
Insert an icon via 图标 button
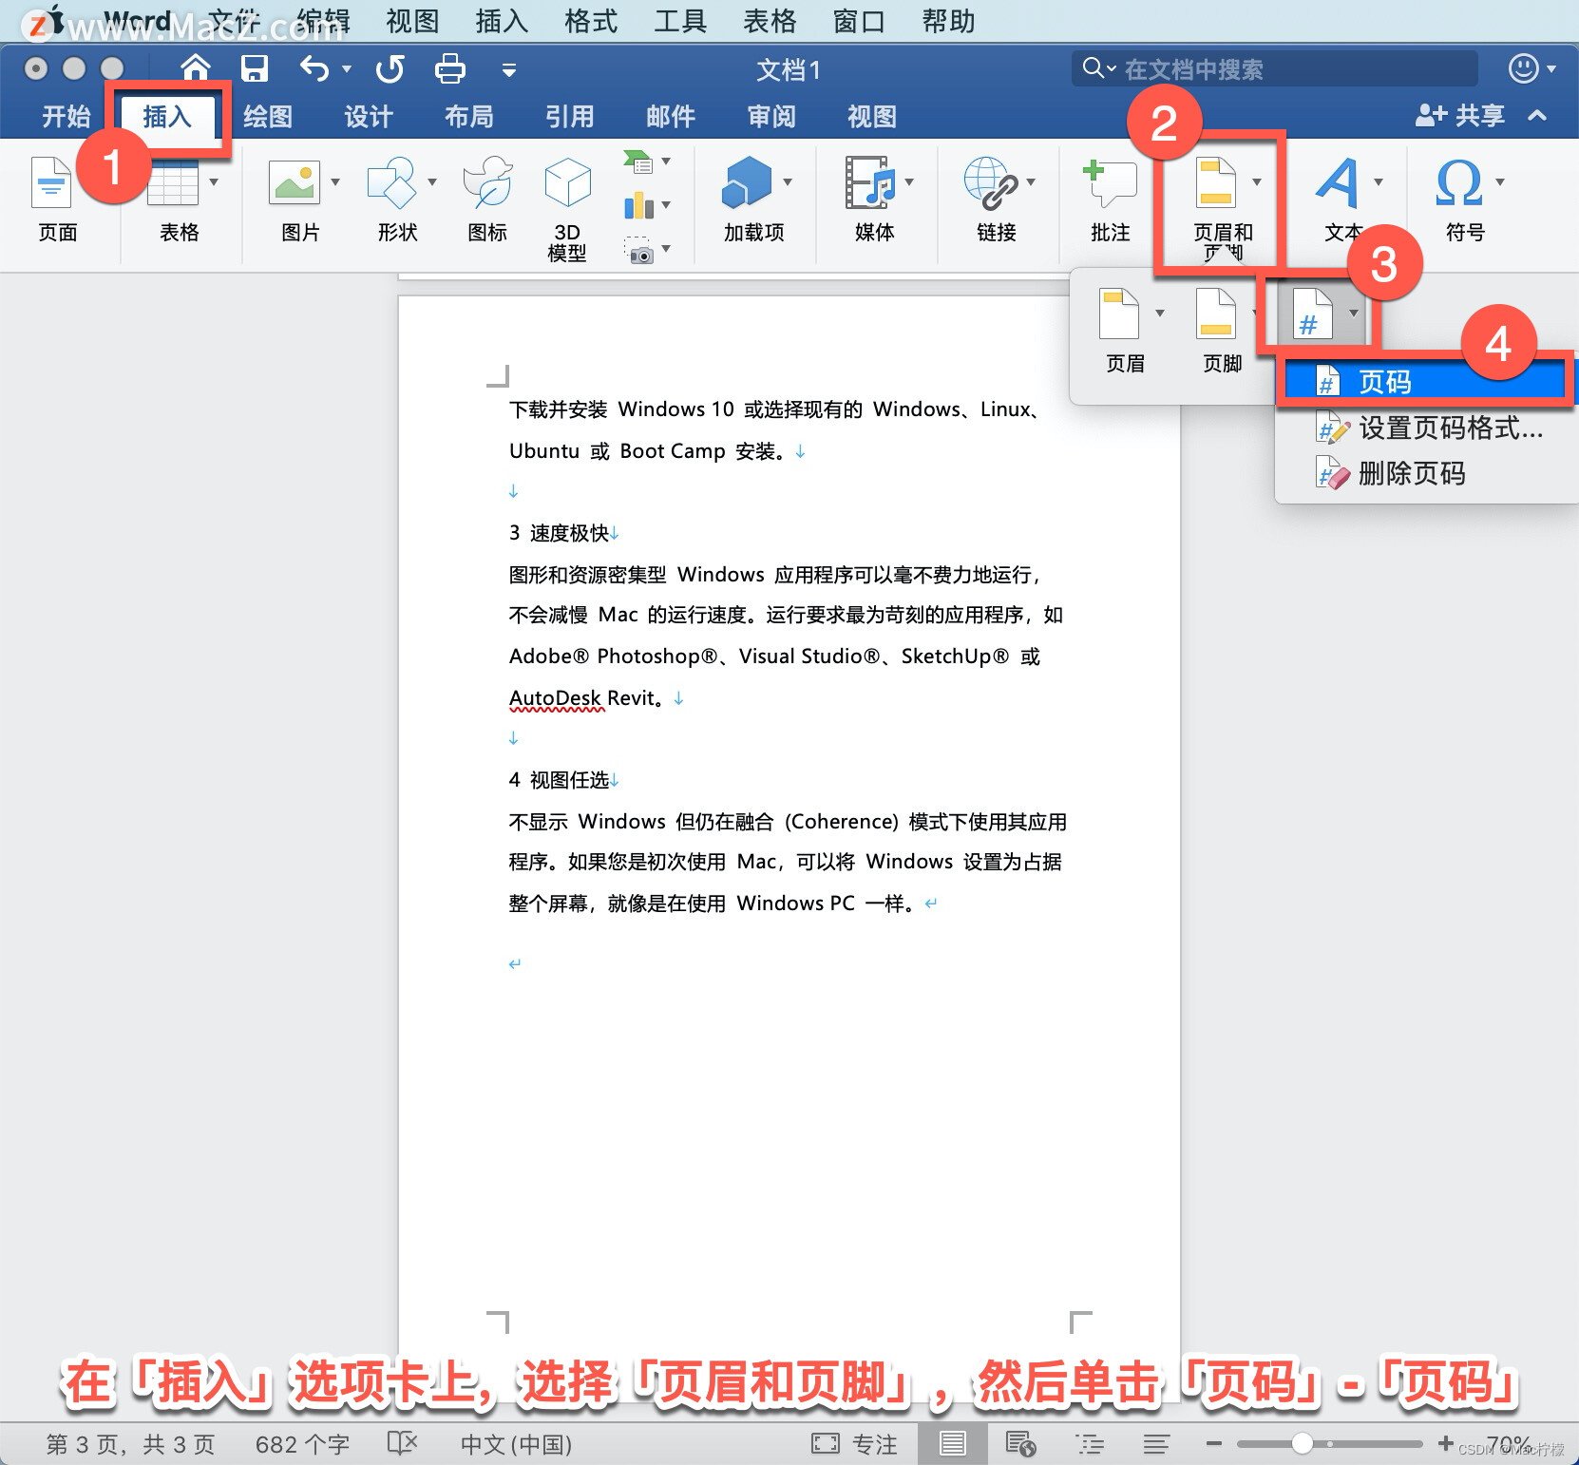[x=487, y=181]
